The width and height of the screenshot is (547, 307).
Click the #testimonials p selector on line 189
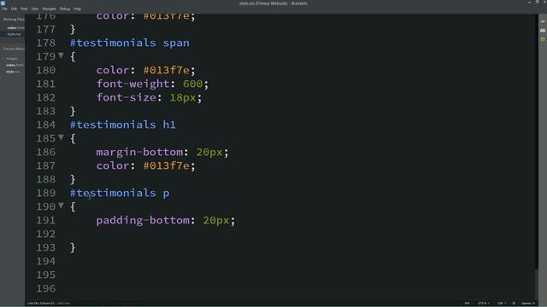point(120,193)
